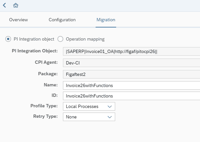Click the Package field showing Figaftest2

tap(131, 74)
